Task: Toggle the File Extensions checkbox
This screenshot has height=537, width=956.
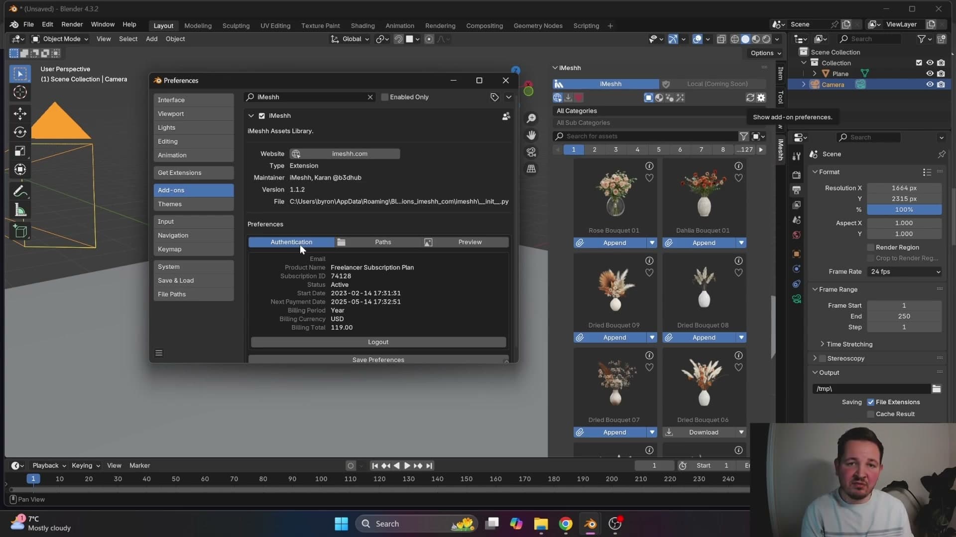Action: click(871, 402)
